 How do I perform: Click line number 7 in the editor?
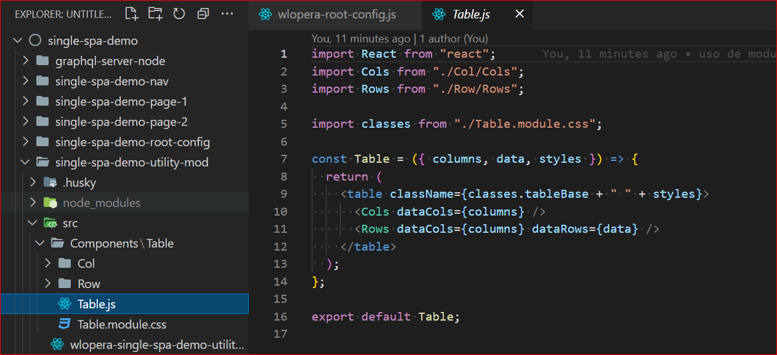point(284,158)
